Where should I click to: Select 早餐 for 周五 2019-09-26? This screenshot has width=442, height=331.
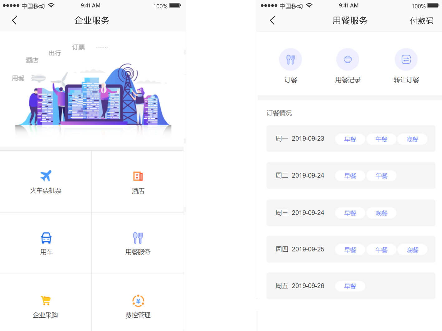pyautogui.click(x=350, y=286)
